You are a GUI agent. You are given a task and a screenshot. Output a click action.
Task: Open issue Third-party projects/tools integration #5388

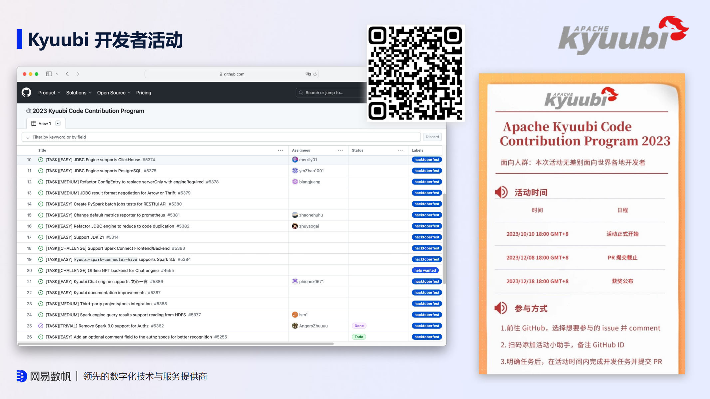[106, 304]
